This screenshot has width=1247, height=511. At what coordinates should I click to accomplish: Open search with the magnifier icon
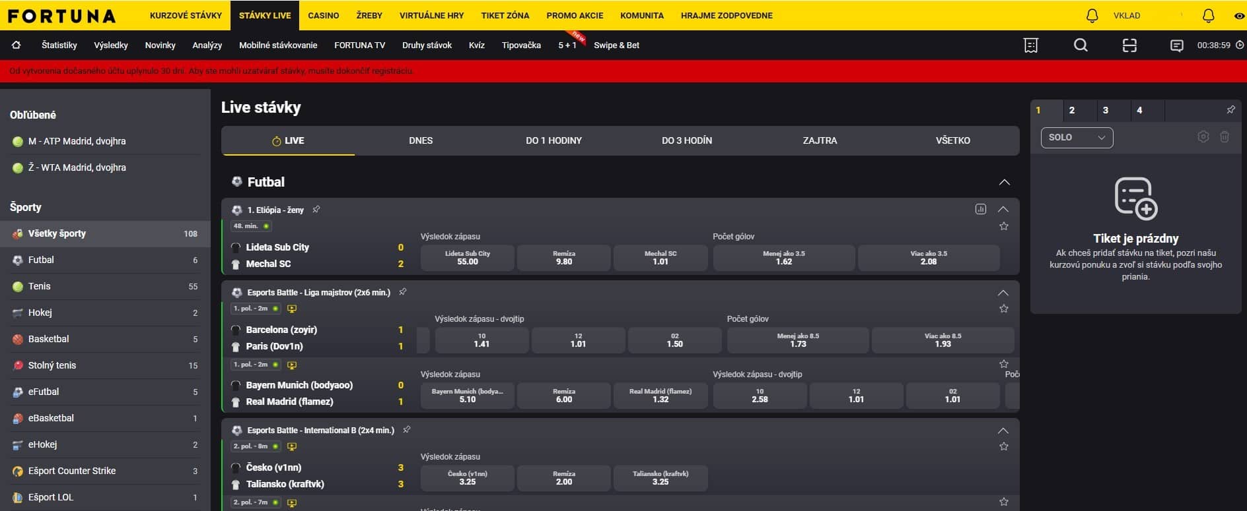(x=1081, y=45)
